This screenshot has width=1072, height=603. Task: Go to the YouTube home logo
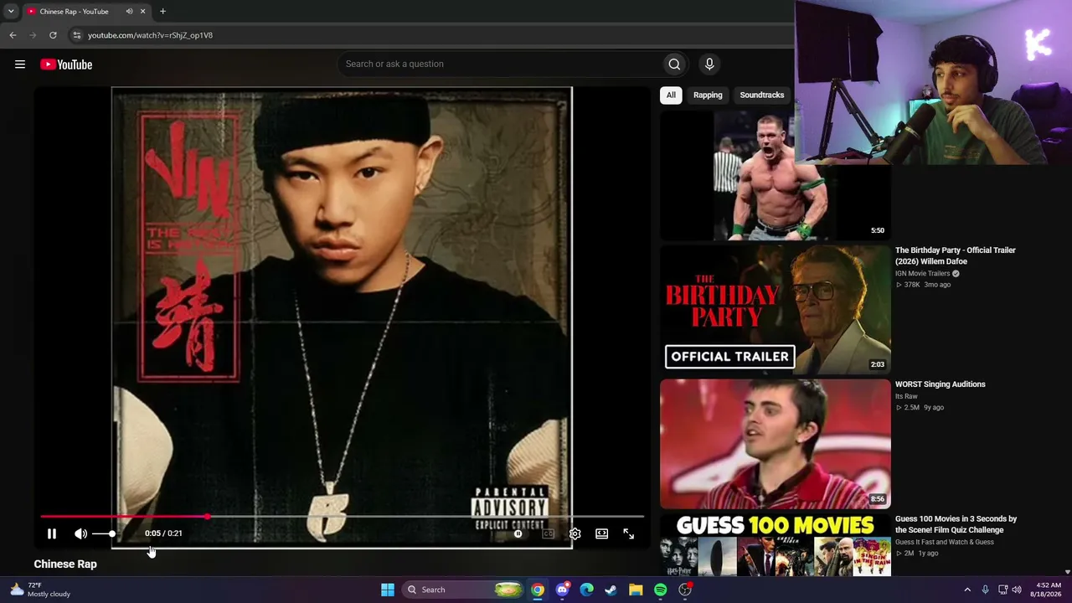pos(66,64)
